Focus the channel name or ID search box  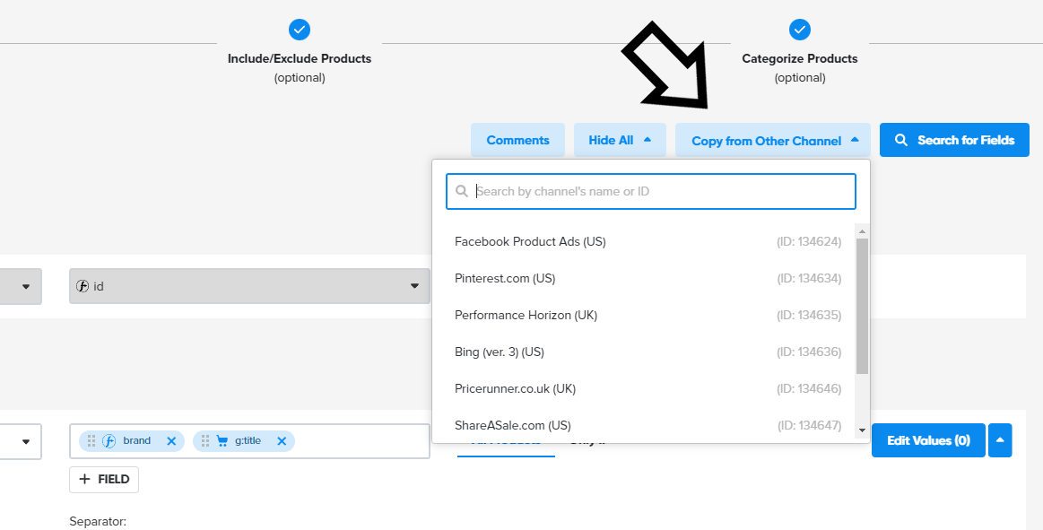(x=651, y=191)
